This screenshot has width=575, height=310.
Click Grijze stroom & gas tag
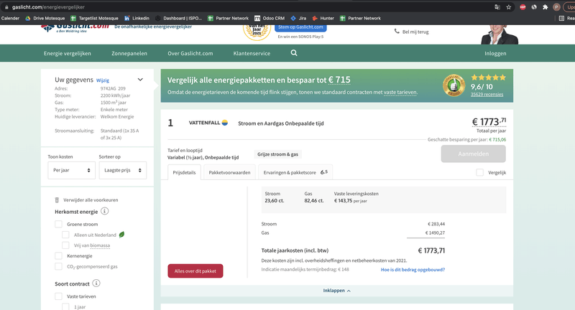coord(277,154)
